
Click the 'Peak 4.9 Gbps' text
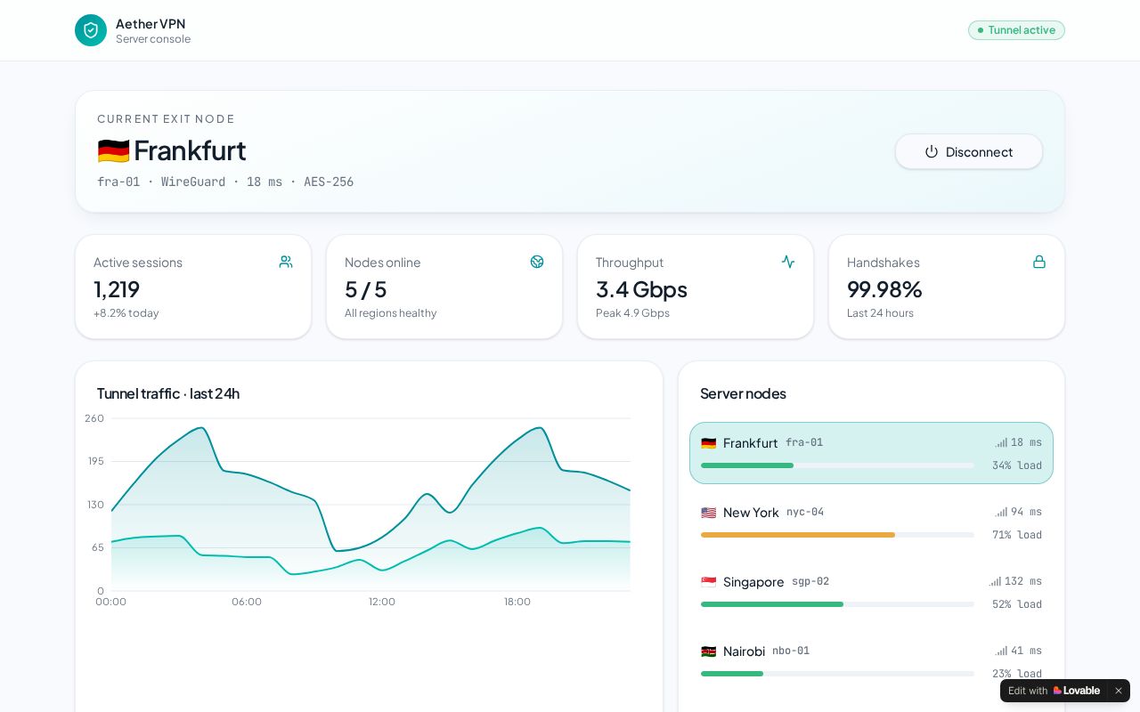click(x=632, y=313)
